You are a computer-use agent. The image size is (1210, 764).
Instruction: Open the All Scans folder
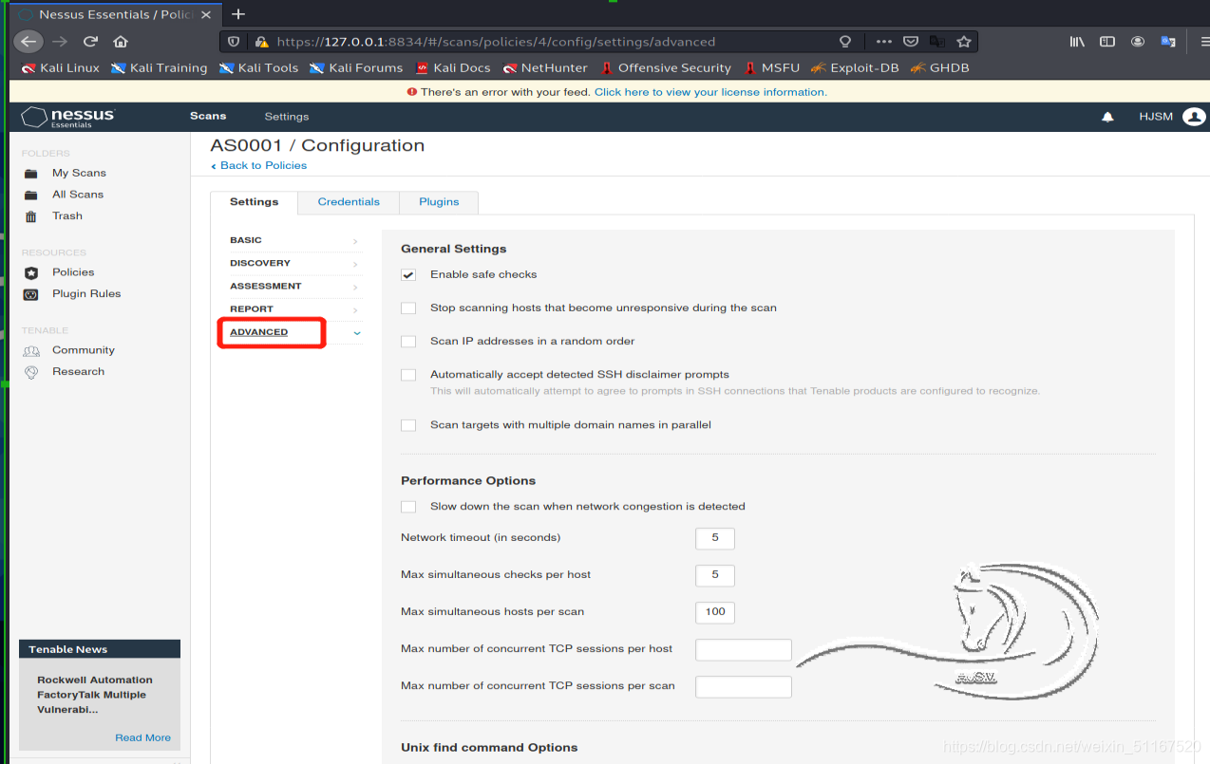(78, 195)
